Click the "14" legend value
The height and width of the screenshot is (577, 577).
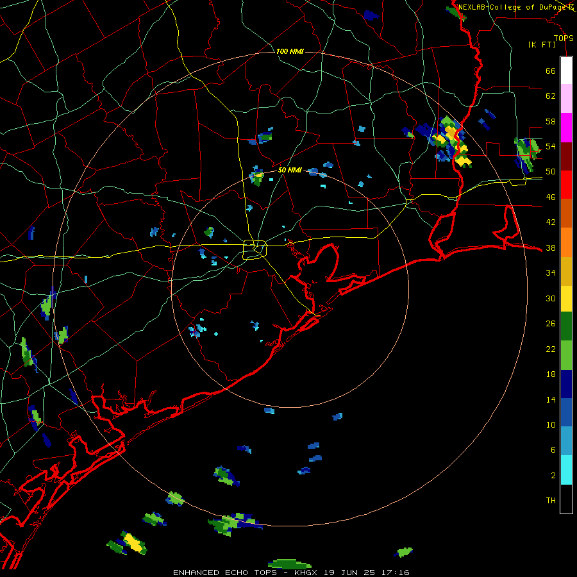pos(551,400)
